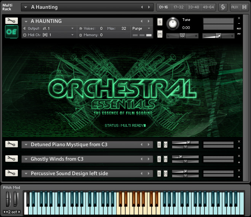The width and height of the screenshot is (251, 217).
Task: Click the OE instrument logo icon
Action: 11,32
